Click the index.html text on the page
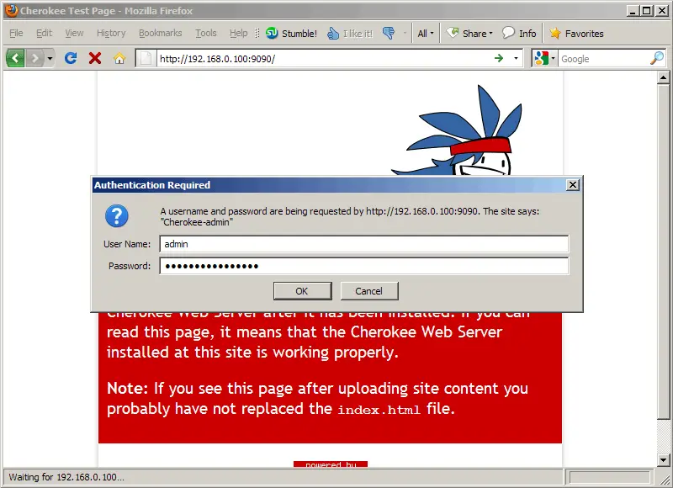Image resolution: width=673 pixels, height=488 pixels. click(x=379, y=410)
